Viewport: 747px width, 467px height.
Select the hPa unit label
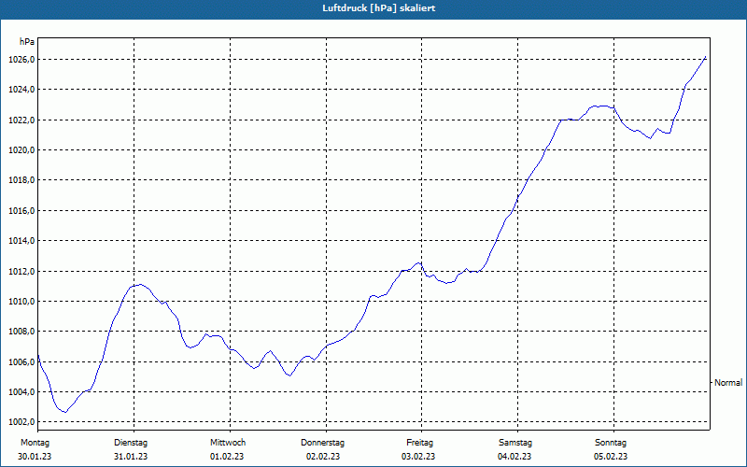pyautogui.click(x=27, y=42)
